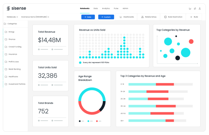Click the Build play icon

pyautogui.click(x=191, y=17)
